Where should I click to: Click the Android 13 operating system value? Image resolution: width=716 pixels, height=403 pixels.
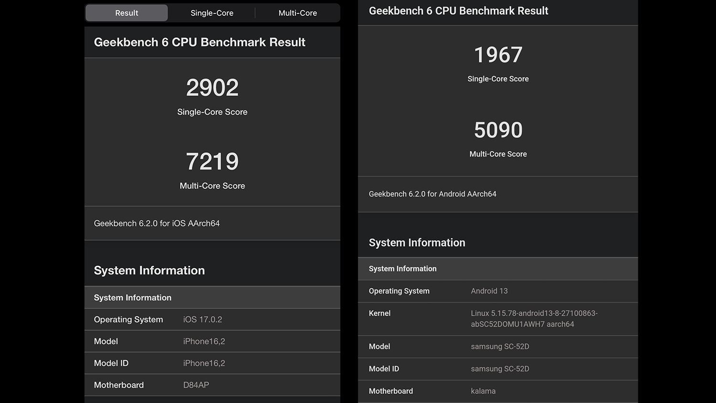[x=489, y=291]
